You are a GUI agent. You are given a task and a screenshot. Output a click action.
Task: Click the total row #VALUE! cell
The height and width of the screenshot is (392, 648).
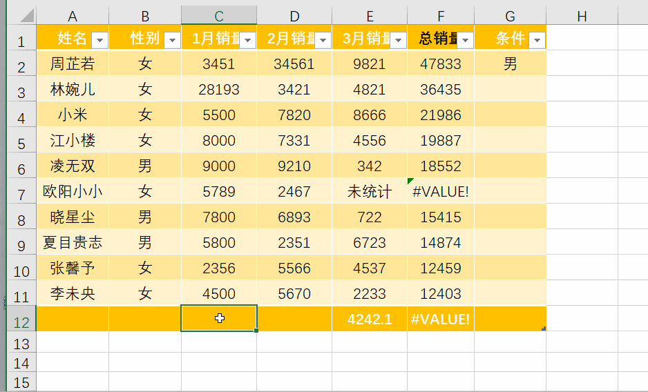pos(441,319)
